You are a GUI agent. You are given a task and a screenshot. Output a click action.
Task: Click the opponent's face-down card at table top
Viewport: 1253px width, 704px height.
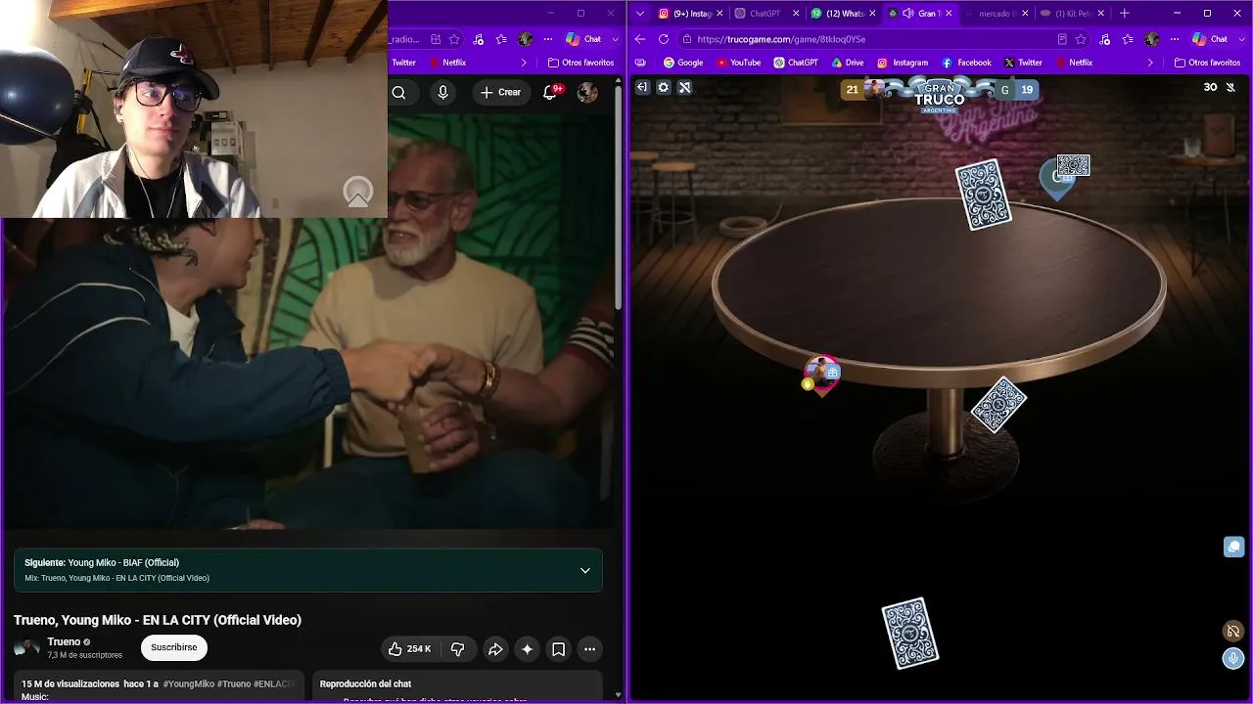coord(983,195)
